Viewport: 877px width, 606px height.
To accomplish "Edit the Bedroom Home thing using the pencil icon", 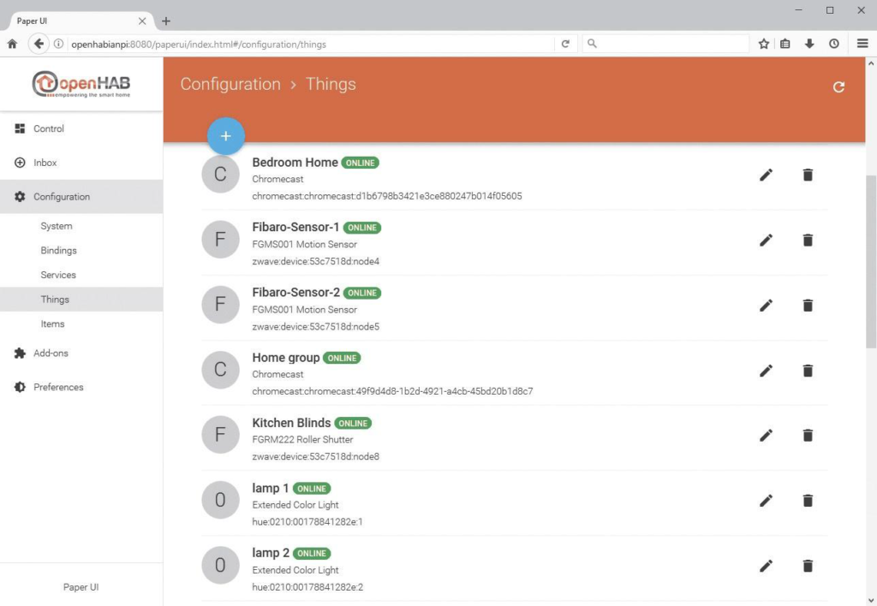I will [766, 175].
